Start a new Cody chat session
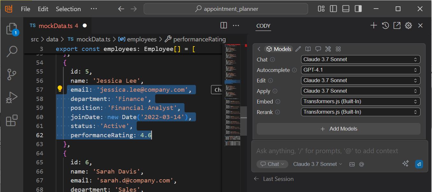The width and height of the screenshot is (432, 192). pyautogui.click(x=374, y=26)
